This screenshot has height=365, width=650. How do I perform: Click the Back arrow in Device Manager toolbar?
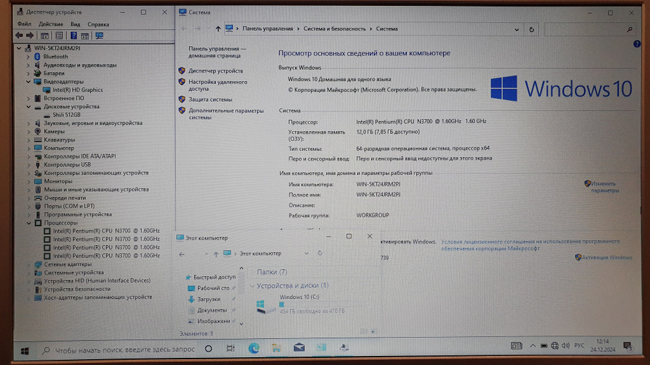[19, 36]
